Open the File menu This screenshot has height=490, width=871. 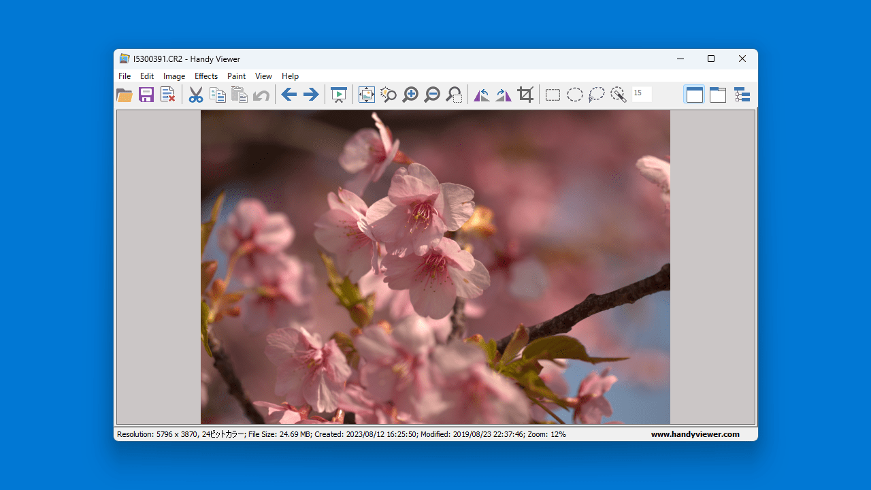point(125,76)
